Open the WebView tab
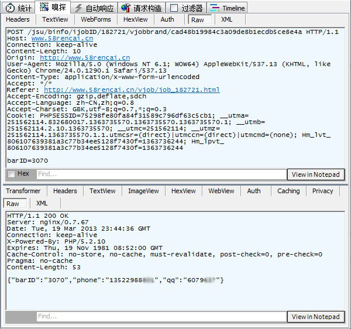 point(221,191)
